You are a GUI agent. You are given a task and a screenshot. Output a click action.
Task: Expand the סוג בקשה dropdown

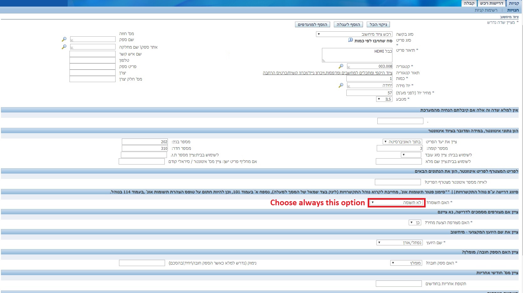(x=354, y=34)
